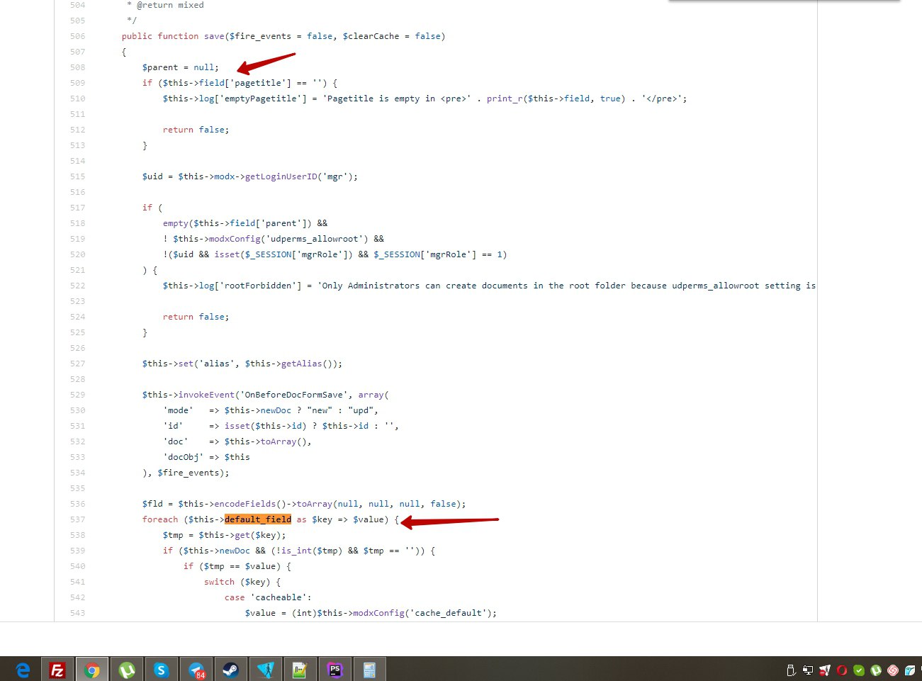Click the tray icon with red minus badge
The height and width of the screenshot is (681, 922).
pos(825,670)
